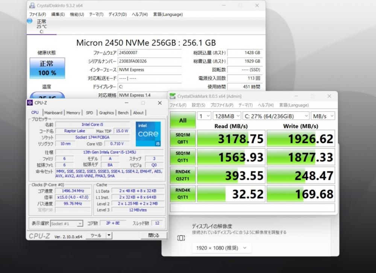376x273 pixels.
Task: Open the C: 27% drive selection dropdown
Action: (276, 116)
